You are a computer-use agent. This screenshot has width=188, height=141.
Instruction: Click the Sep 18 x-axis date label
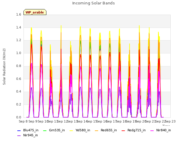(121, 122)
